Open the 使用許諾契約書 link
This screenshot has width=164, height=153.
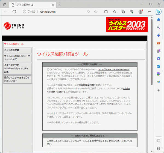tap(86, 85)
